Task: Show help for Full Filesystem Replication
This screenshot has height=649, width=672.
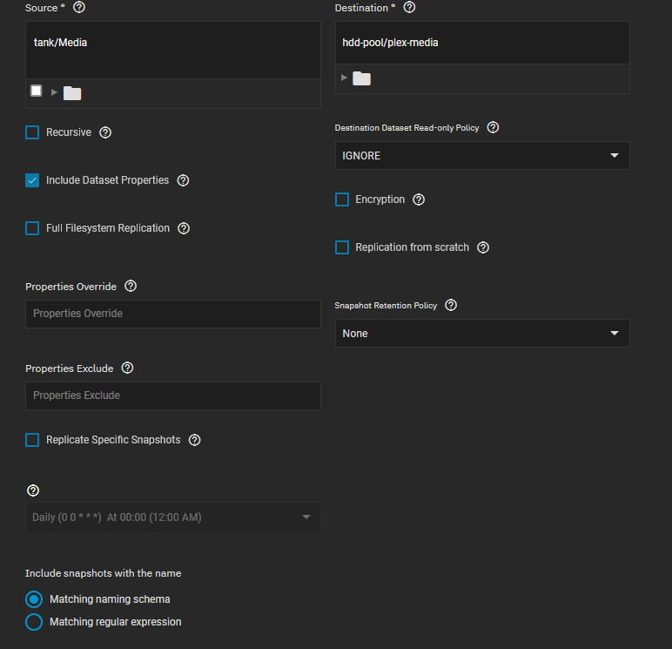Action: point(184,228)
